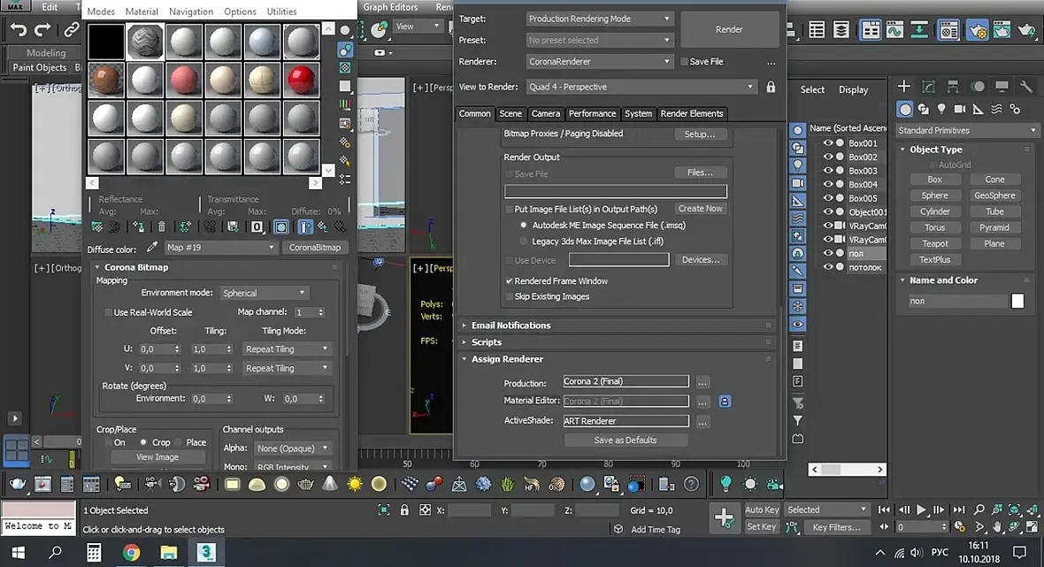Open the Utilities wrench panel
This screenshot has width=1044, height=567.
(x=1026, y=87)
